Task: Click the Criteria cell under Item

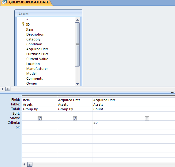Action: pyautogui.click(x=39, y=123)
